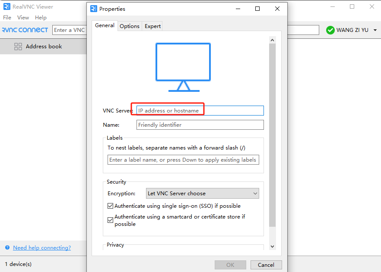
Task: Click the Cancel button
Action: 266,265
